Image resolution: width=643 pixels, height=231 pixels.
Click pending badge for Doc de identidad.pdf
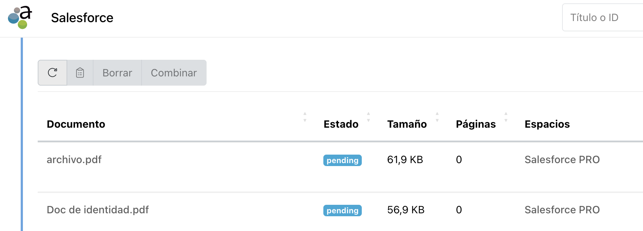(x=342, y=210)
